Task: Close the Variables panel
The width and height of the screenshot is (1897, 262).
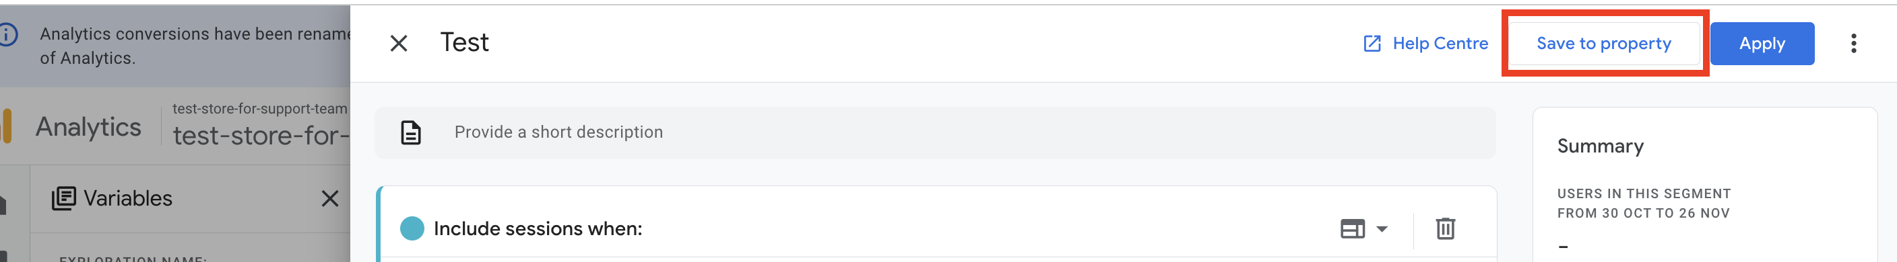Action: coord(330,198)
